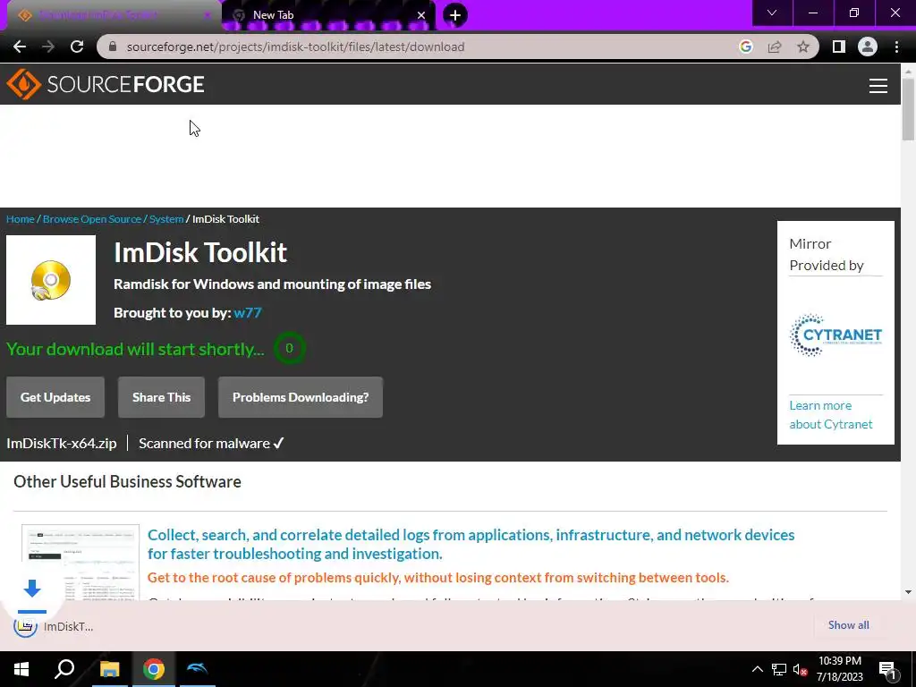Open Browse Open Source breadcrumb
This screenshot has height=687, width=916.
coord(92,219)
